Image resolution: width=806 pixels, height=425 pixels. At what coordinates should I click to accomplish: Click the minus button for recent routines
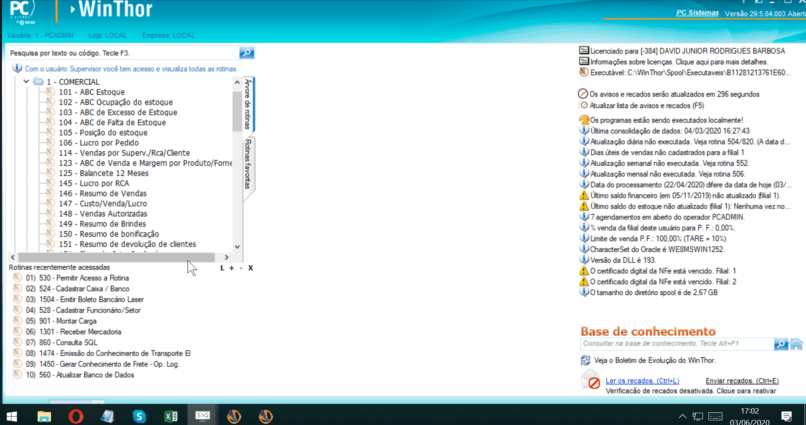pos(241,268)
